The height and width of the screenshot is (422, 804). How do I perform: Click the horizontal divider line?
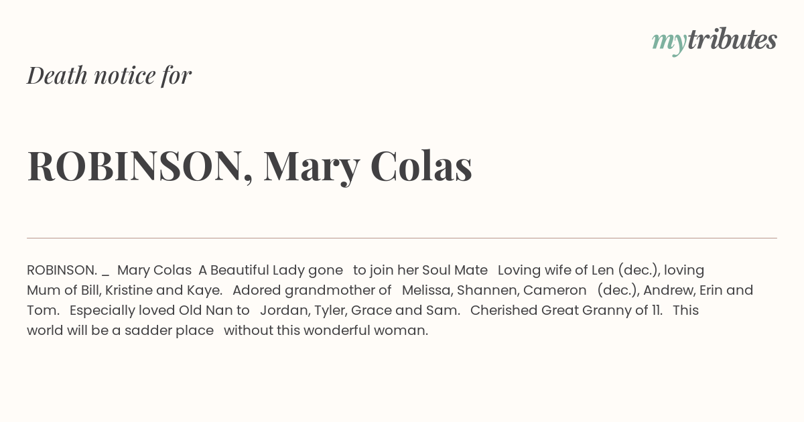pyautogui.click(x=402, y=238)
